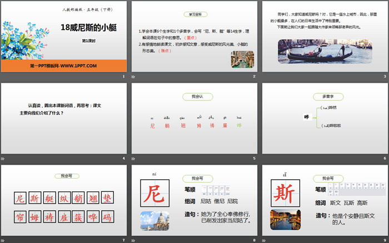
Task: Click the animation star icon under slide 4
Action: [3, 159]
